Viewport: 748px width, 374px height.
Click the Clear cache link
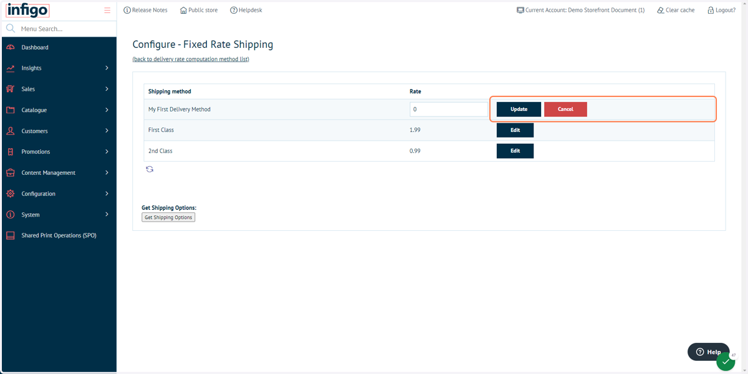[x=676, y=11]
